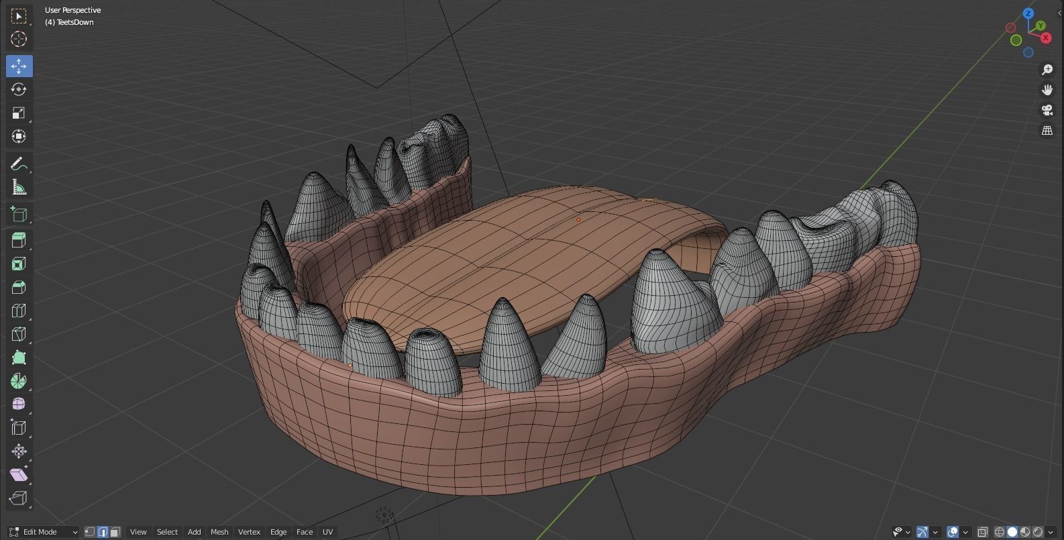Activate the Spin tool
Image resolution: width=1064 pixels, height=540 pixels.
click(x=19, y=381)
